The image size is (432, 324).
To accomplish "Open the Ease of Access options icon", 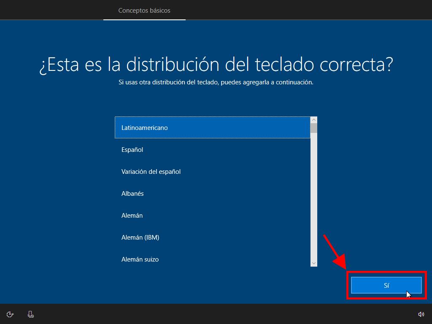I will click(10, 314).
